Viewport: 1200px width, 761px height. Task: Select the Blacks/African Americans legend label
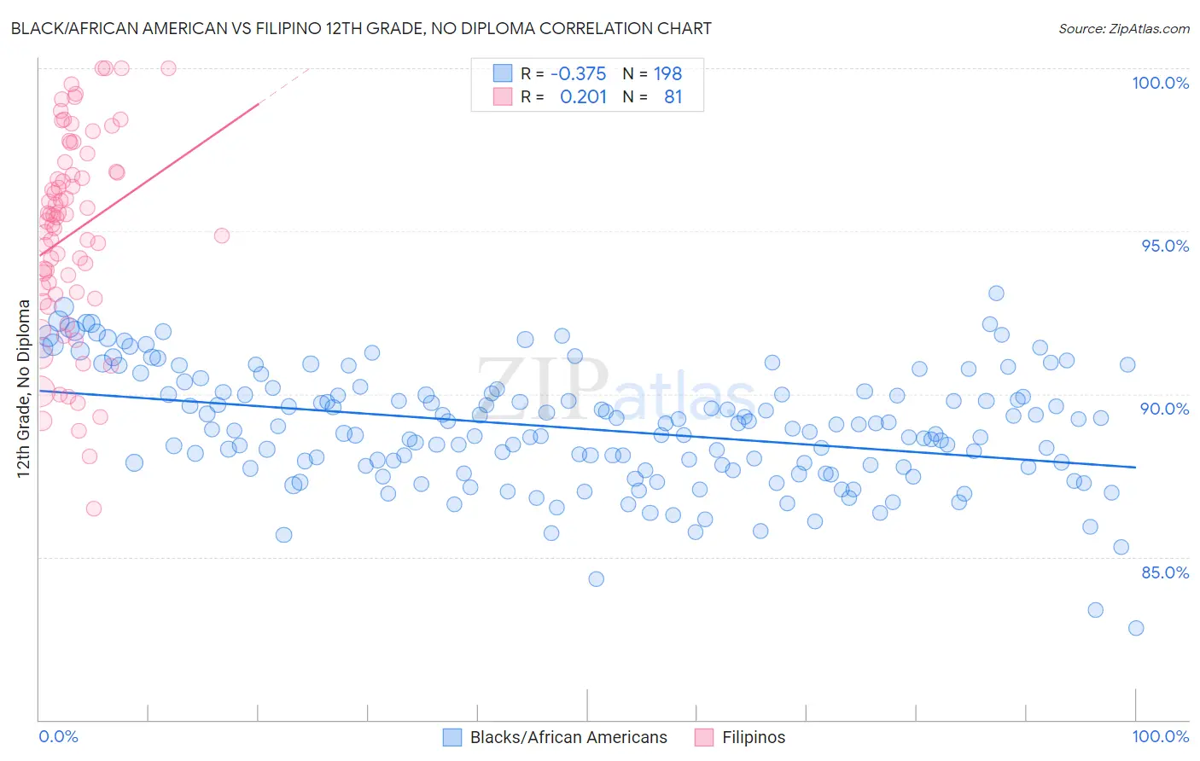point(568,737)
